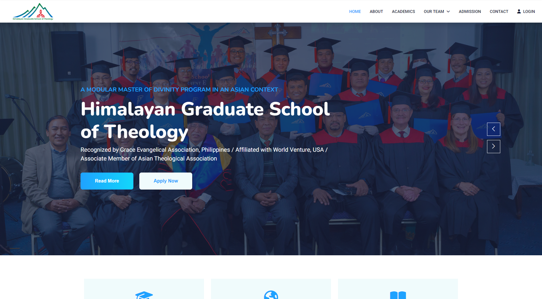Click the Read More button
This screenshot has width=542, height=299.
coord(107,181)
